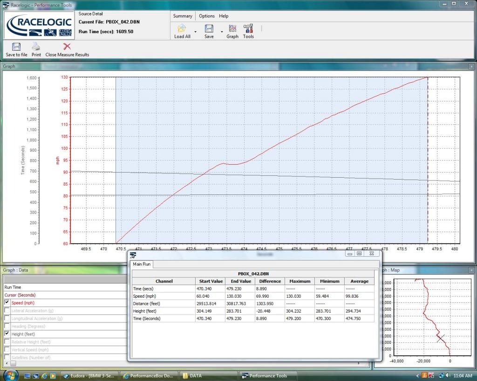Screen dimensions: 477x381
Task: Click the Distance start value 29513.814
Action: pyautogui.click(x=206, y=303)
